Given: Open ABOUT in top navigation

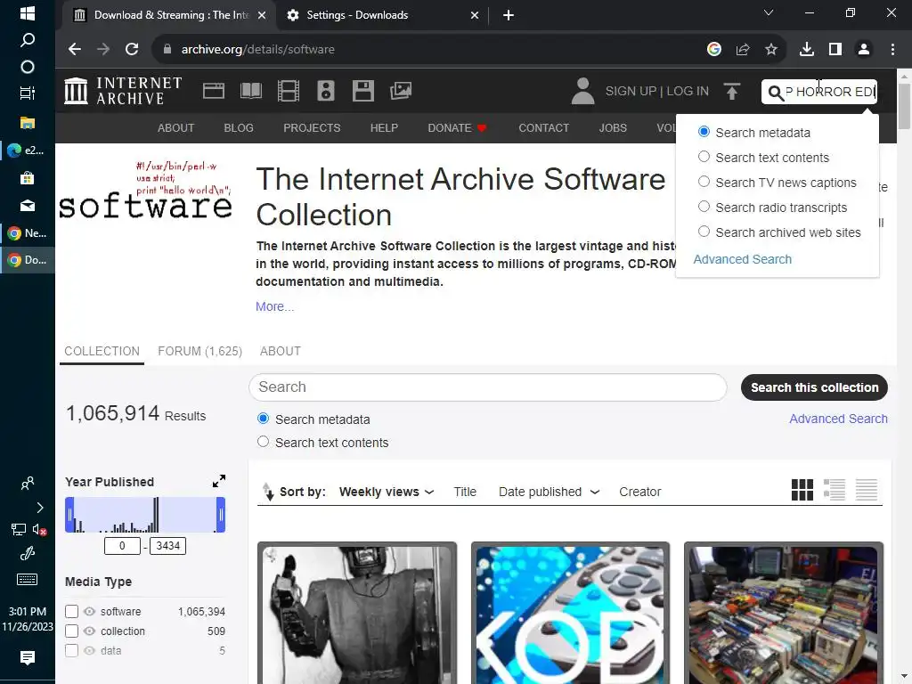Looking at the screenshot, I should pos(175,128).
